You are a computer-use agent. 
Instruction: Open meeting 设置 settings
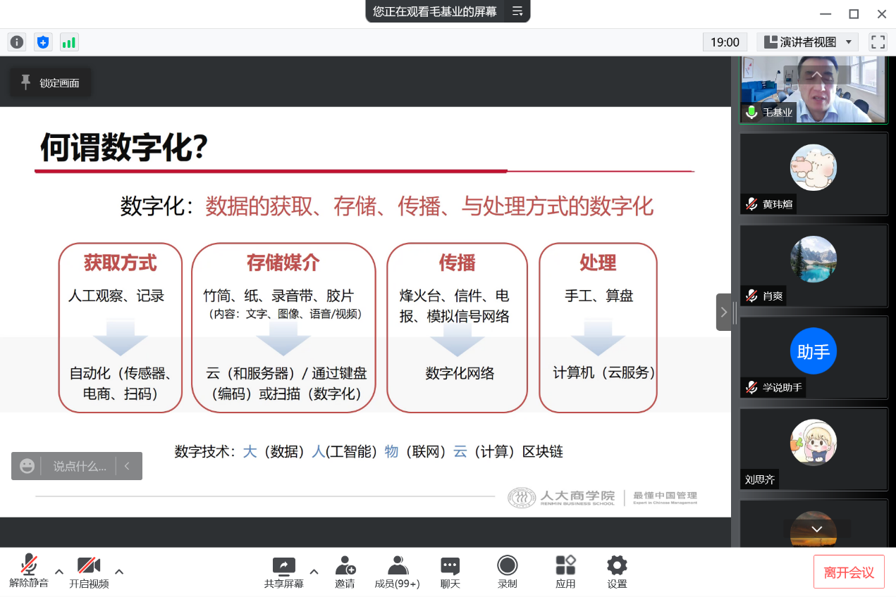coord(615,571)
